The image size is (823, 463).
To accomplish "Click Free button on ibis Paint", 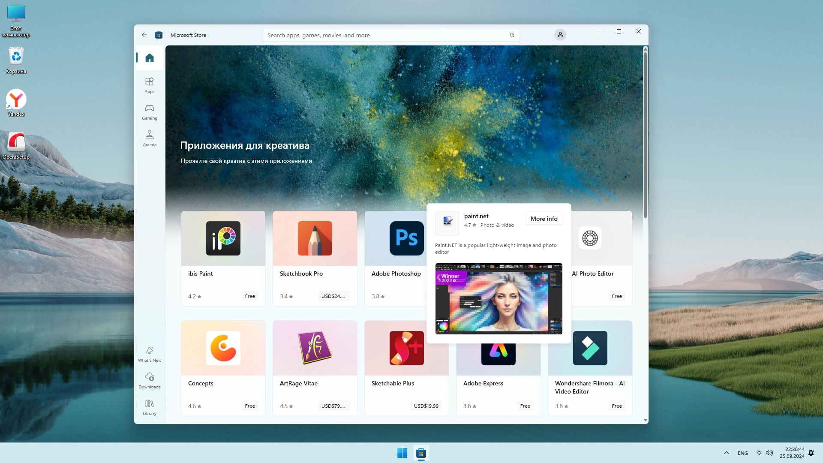I will tap(250, 296).
